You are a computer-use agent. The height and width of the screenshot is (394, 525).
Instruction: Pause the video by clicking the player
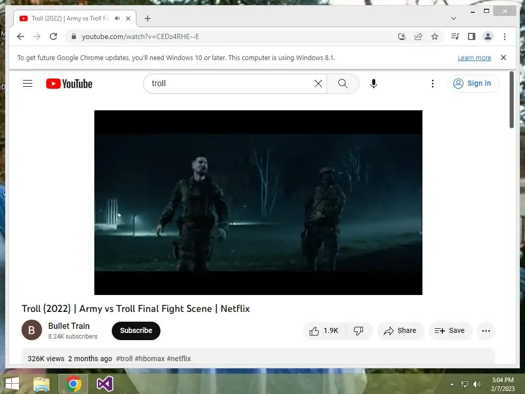pyautogui.click(x=258, y=202)
